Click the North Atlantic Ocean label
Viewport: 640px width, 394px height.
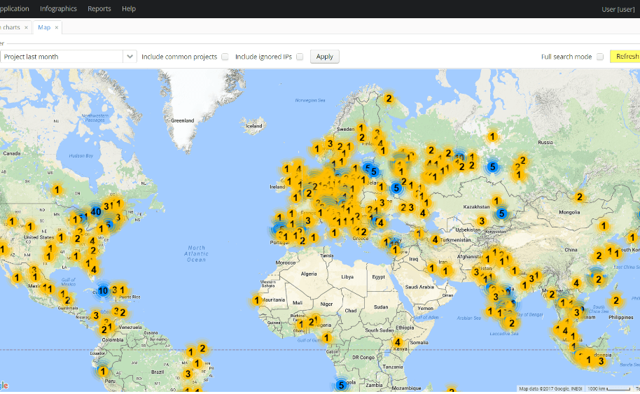coord(196,254)
